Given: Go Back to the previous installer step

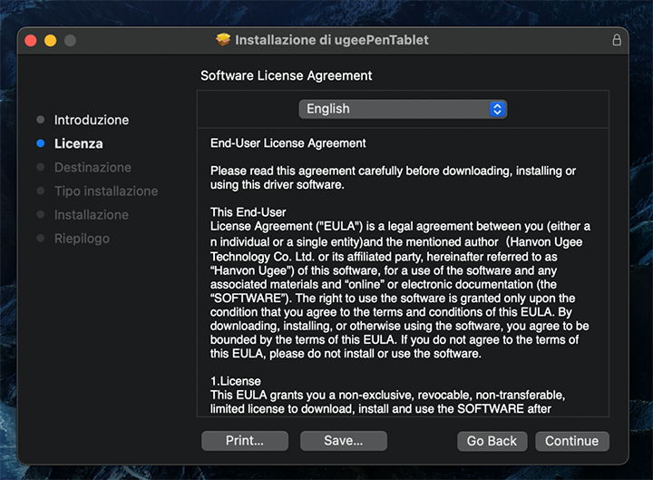Looking at the screenshot, I should pos(492,441).
